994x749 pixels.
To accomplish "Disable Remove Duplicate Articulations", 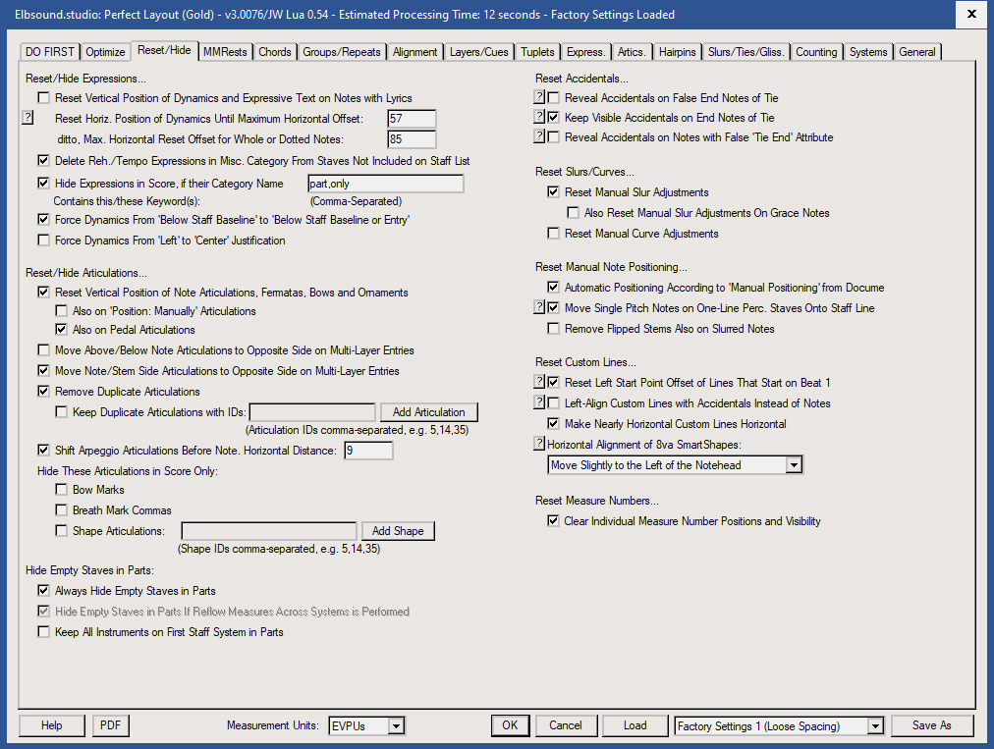I will click(43, 391).
